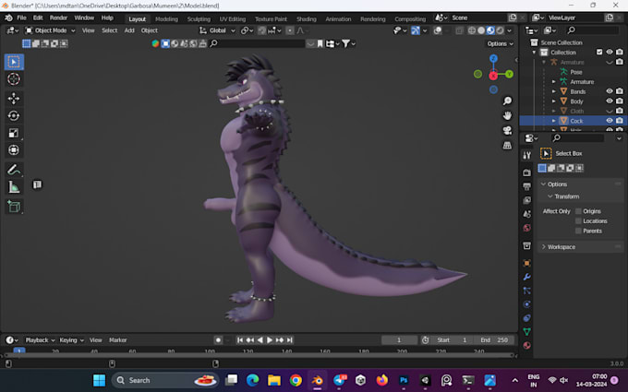628x392 pixels.
Task: Collapse the Collection tree in outliner
Action: click(x=534, y=53)
